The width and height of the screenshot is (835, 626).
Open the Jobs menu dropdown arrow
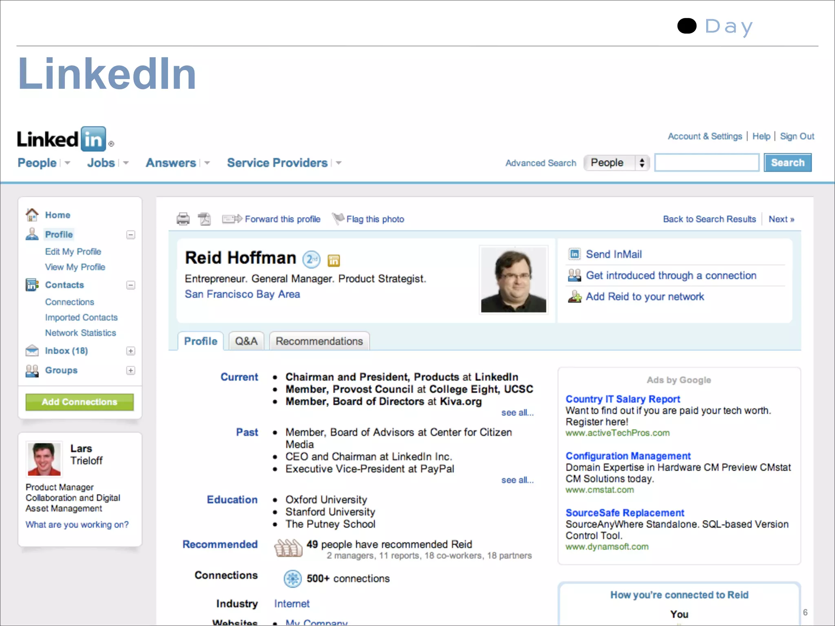click(126, 163)
